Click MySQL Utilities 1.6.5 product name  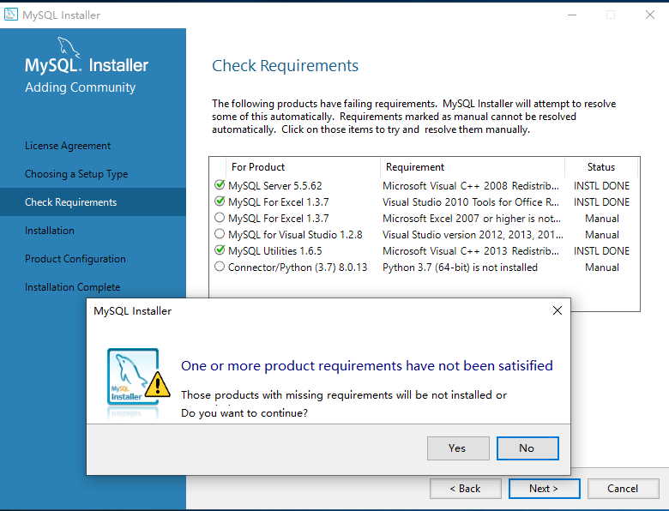[x=275, y=251]
